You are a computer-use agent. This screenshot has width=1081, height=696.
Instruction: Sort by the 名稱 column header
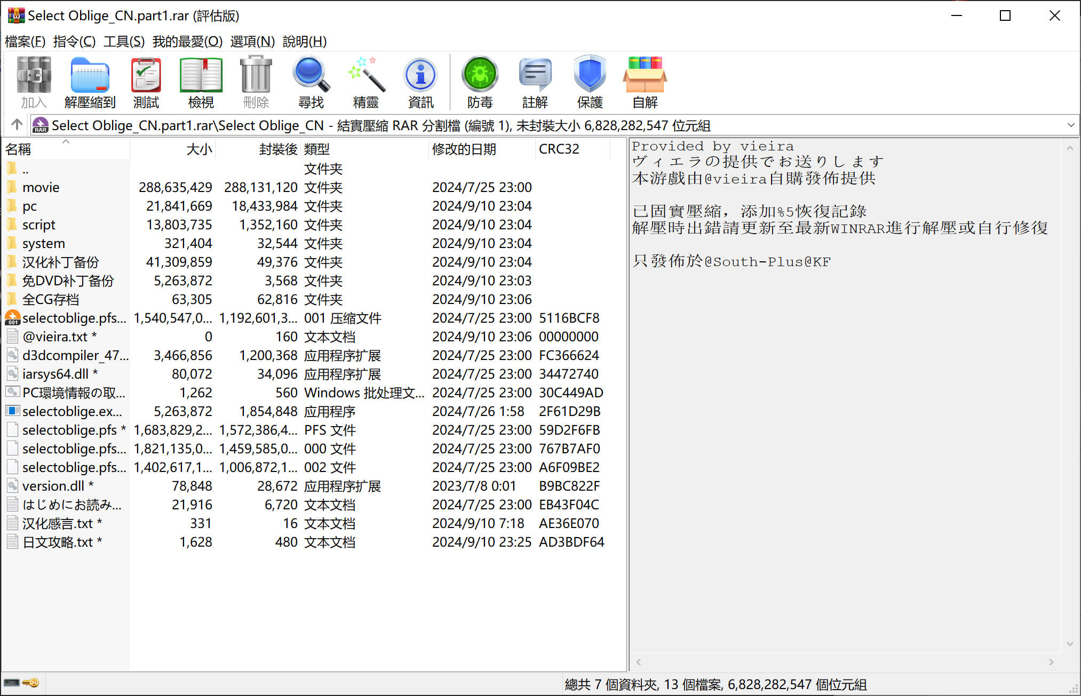coord(19,149)
